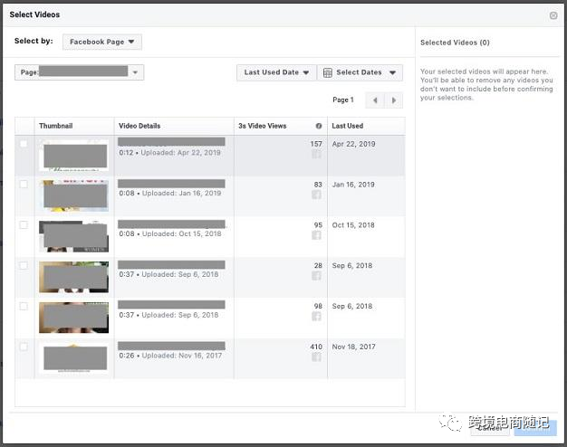Click the calendar icon in Select Dates
The height and width of the screenshot is (447, 567).
pos(328,72)
